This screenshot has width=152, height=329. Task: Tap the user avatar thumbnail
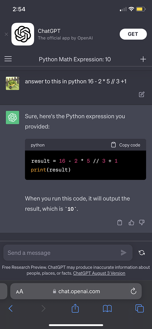[12, 83]
